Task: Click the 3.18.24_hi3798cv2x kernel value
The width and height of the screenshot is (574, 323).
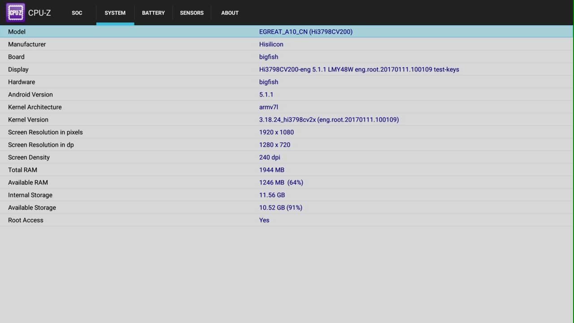Action: click(329, 120)
